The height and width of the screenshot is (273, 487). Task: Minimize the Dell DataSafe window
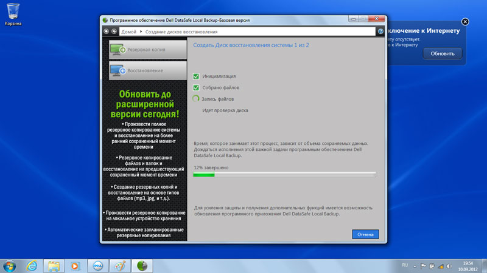[x=353, y=19]
